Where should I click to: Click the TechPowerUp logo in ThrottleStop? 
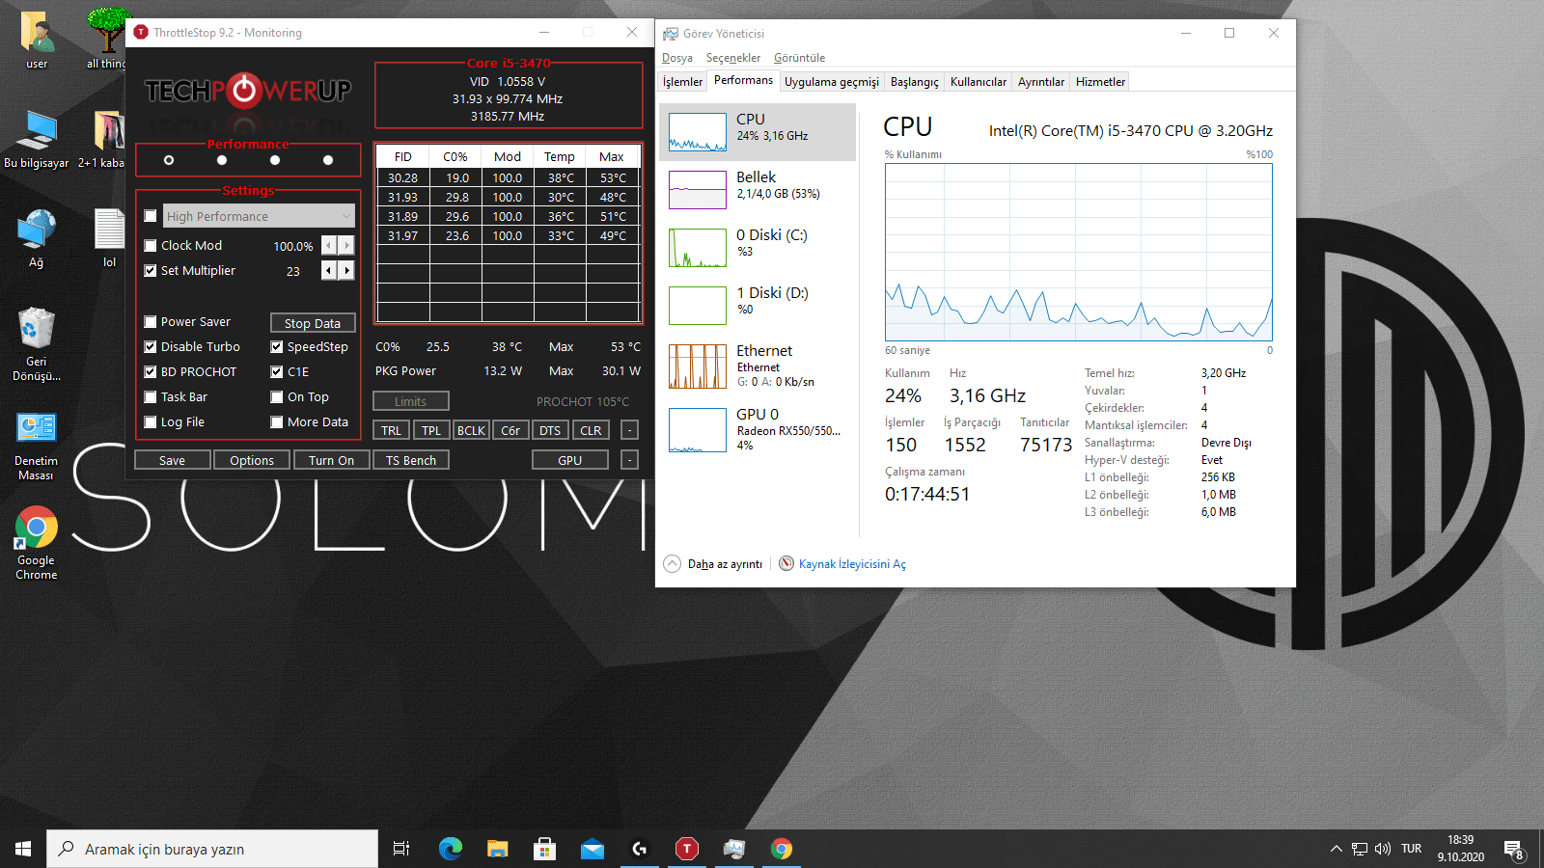point(248,91)
